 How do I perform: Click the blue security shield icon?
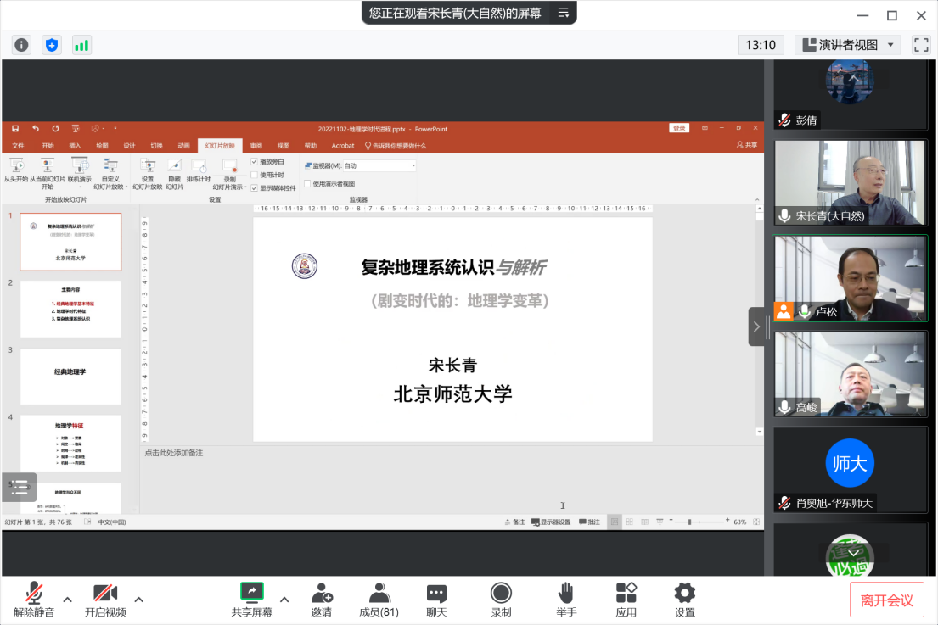click(52, 45)
